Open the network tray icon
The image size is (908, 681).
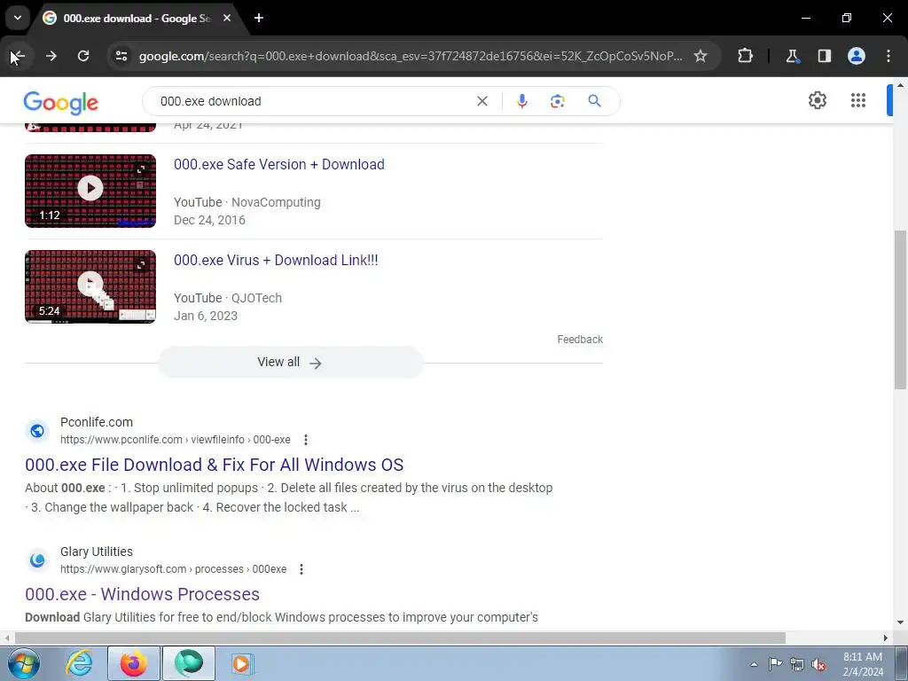797,664
